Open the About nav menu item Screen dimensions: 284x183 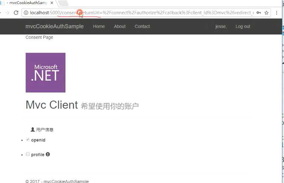tap(120, 26)
